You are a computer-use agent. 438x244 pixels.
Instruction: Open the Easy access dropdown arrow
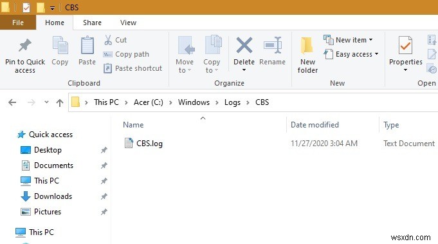click(x=376, y=54)
